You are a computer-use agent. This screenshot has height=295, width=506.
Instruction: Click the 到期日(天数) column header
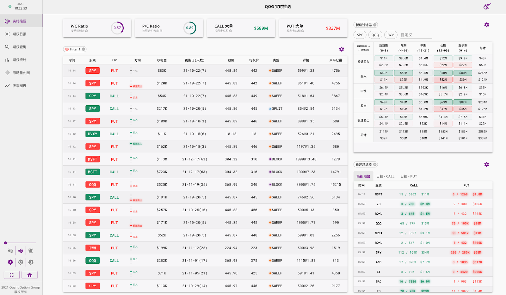click(x=195, y=60)
